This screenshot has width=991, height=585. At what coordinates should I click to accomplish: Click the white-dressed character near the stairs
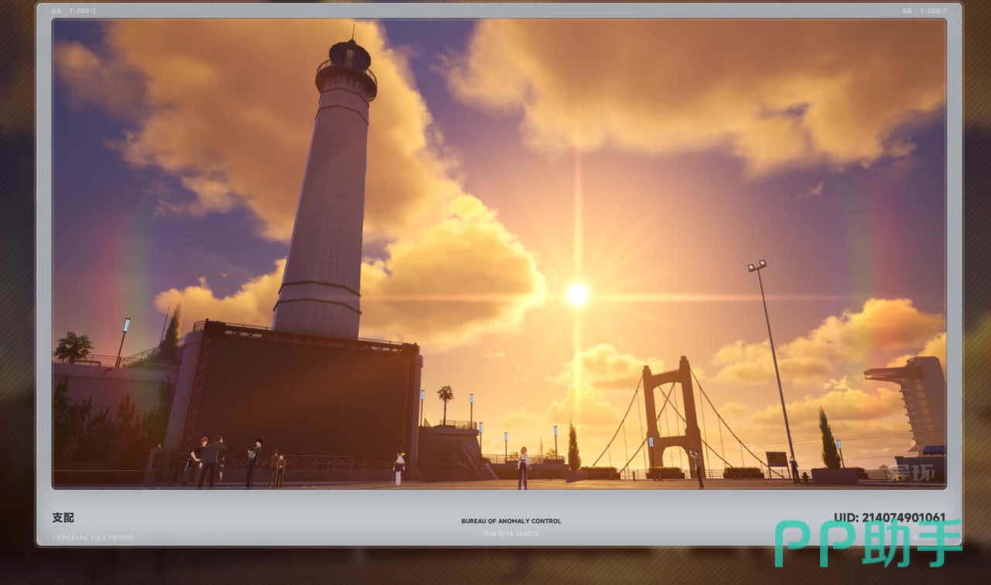[399, 468]
